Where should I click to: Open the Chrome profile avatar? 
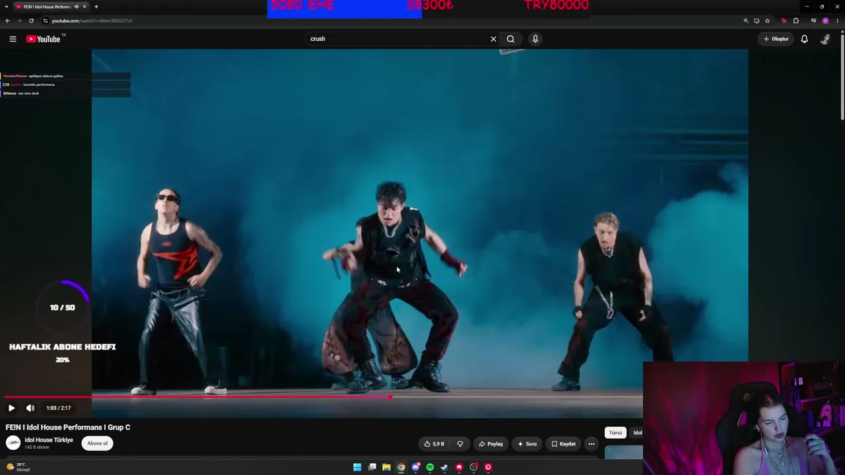pyautogui.click(x=825, y=20)
